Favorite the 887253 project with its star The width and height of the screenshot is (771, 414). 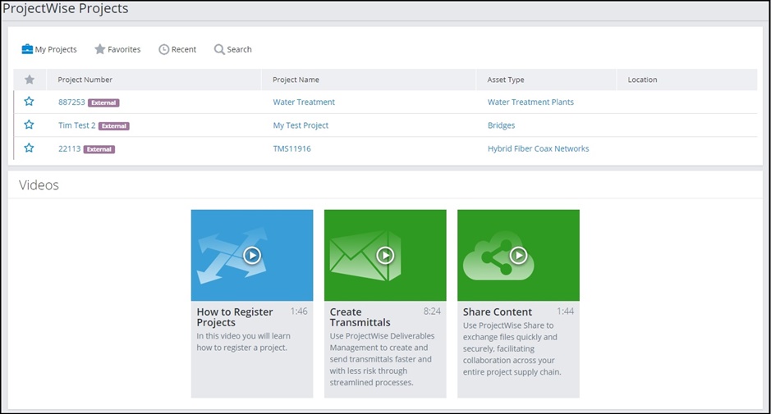click(29, 102)
